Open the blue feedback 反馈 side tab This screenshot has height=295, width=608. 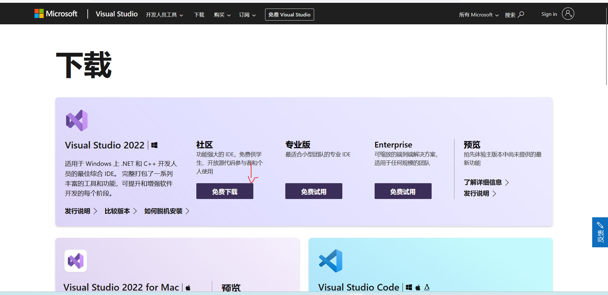[x=600, y=232]
